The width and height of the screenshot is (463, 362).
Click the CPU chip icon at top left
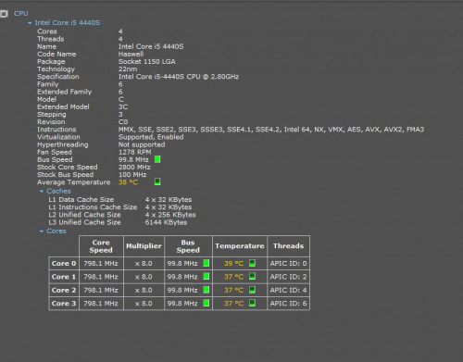pos(4,14)
